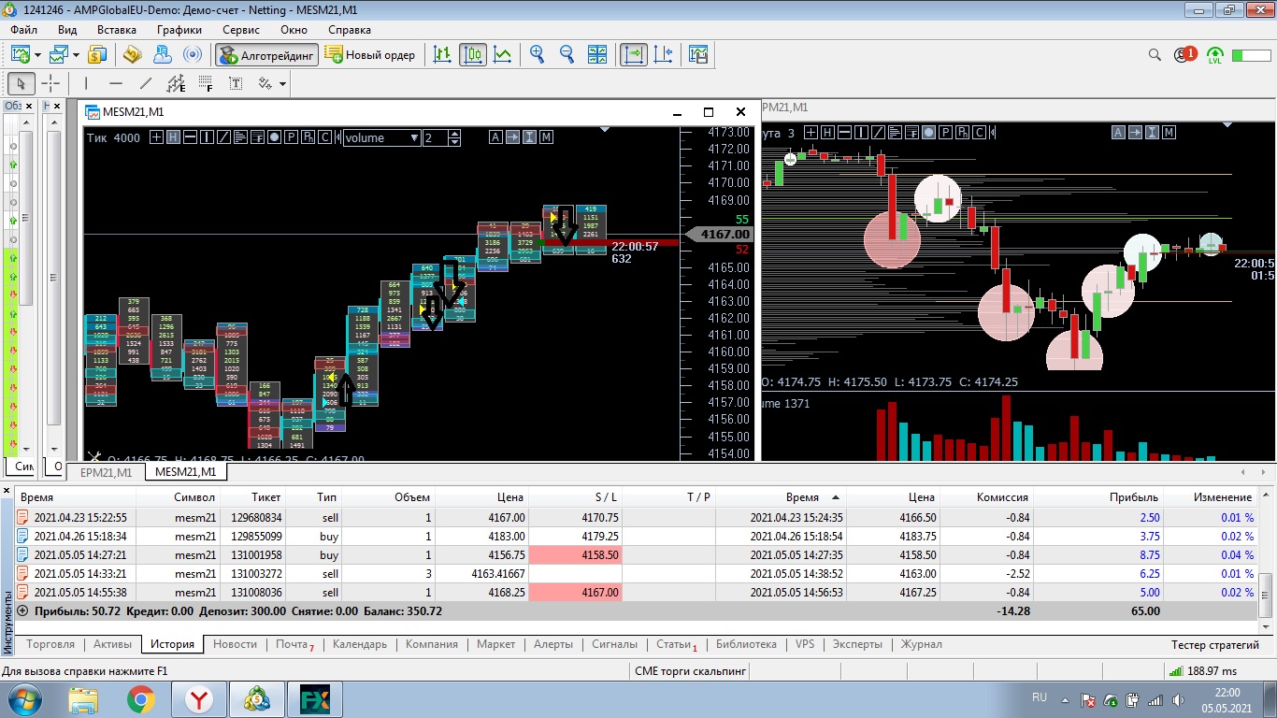Open the volume dropdown on MESM21 chart

pyautogui.click(x=382, y=137)
